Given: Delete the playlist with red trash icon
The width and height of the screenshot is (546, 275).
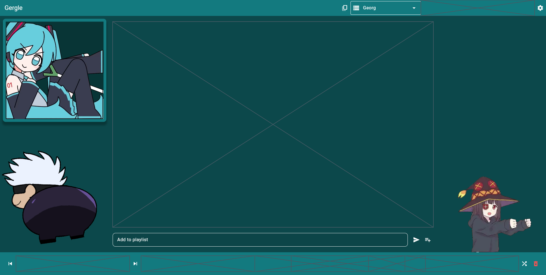Looking at the screenshot, I should pos(536,264).
